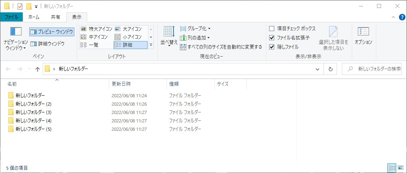Open Customize Quick Access Toolbar dropdown
The height and width of the screenshot is (173, 407).
[x=36, y=6]
